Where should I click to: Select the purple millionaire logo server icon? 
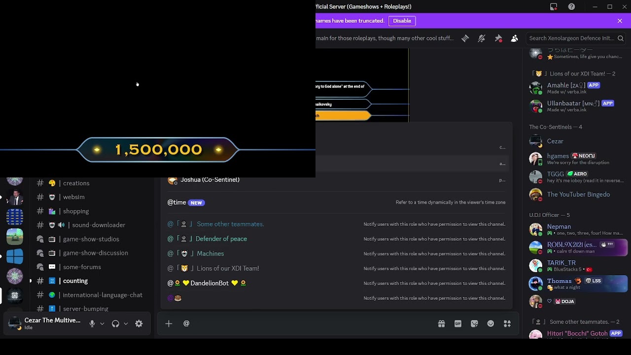15,276
